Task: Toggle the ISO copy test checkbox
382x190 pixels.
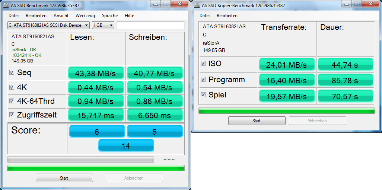Action: [x=203, y=64]
